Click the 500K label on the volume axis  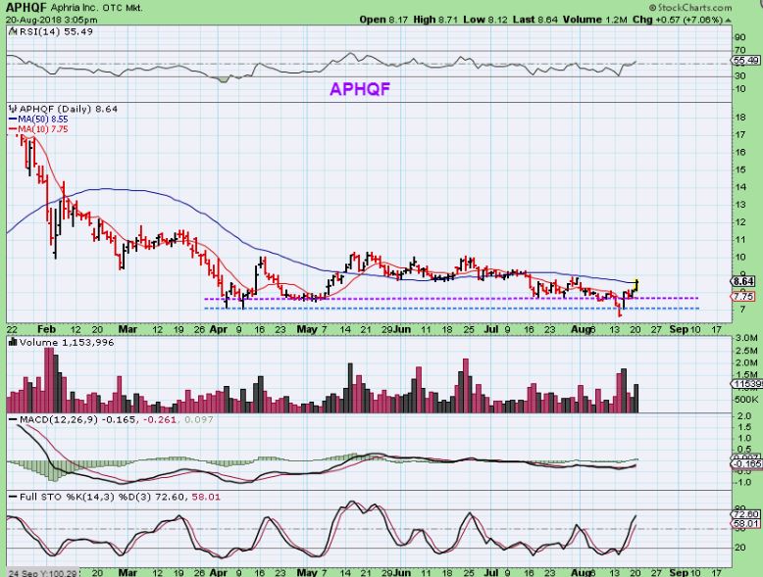tap(746, 400)
